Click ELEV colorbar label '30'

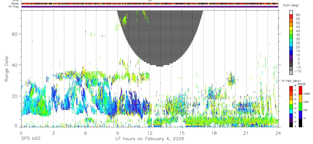298,39
